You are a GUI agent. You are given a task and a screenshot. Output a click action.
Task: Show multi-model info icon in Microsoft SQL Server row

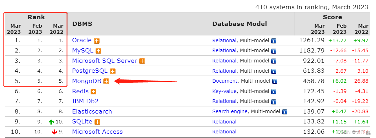click(274, 61)
